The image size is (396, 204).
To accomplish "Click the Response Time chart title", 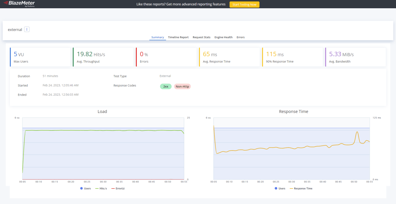I will click(x=294, y=112).
